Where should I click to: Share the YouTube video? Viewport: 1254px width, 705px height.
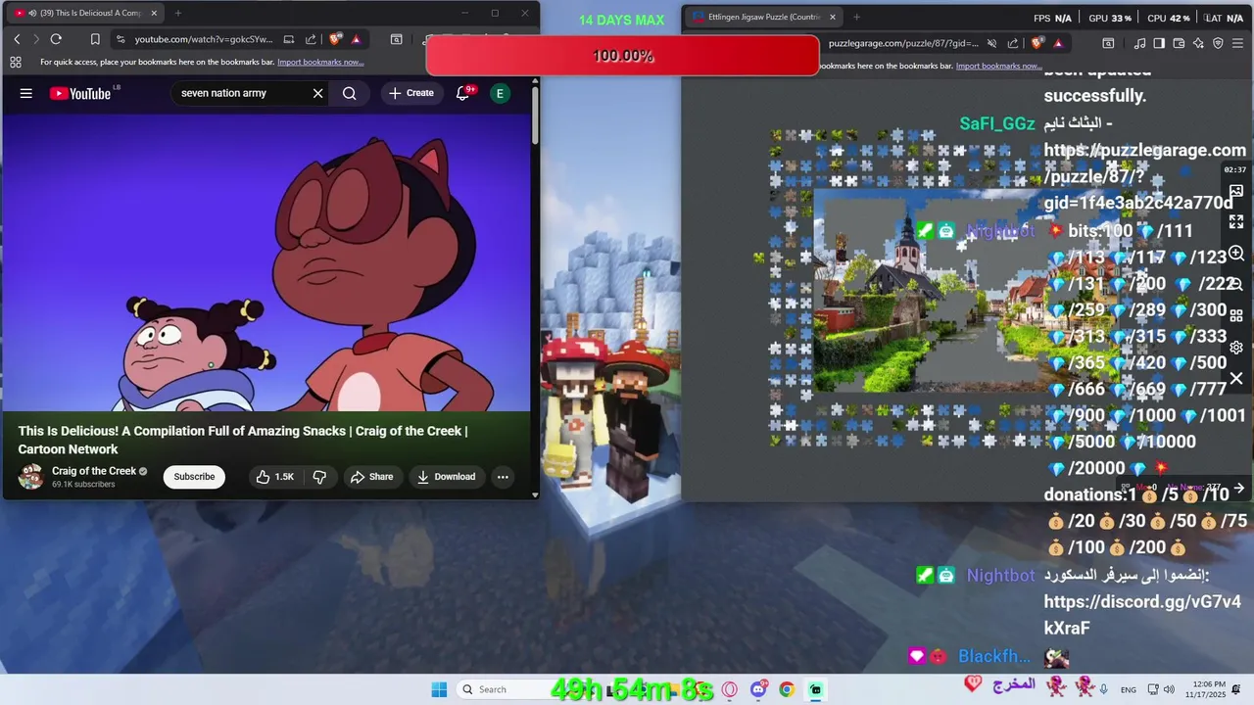point(371,477)
